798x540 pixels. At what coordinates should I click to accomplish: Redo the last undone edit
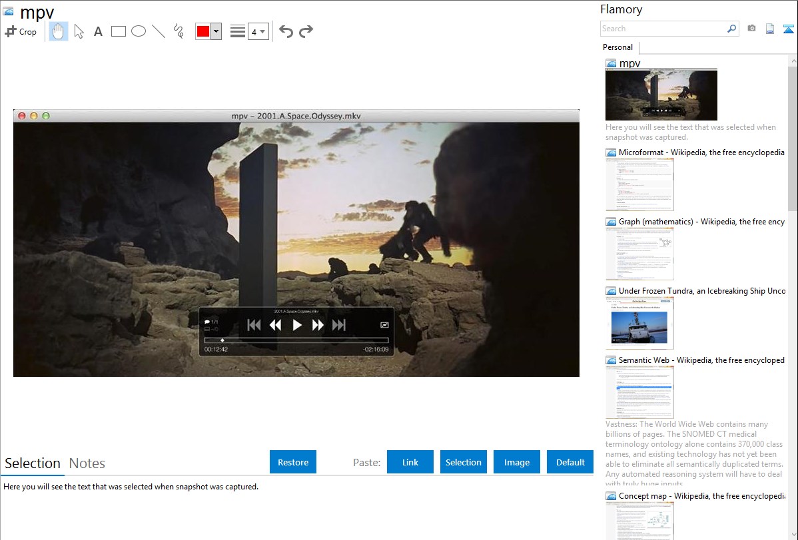click(x=306, y=31)
